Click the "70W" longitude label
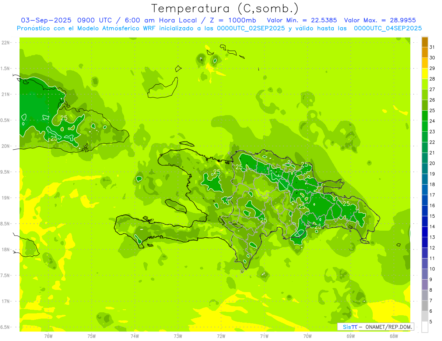 308,336
